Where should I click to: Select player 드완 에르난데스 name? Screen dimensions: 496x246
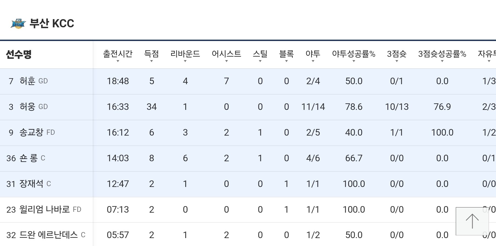click(x=48, y=235)
